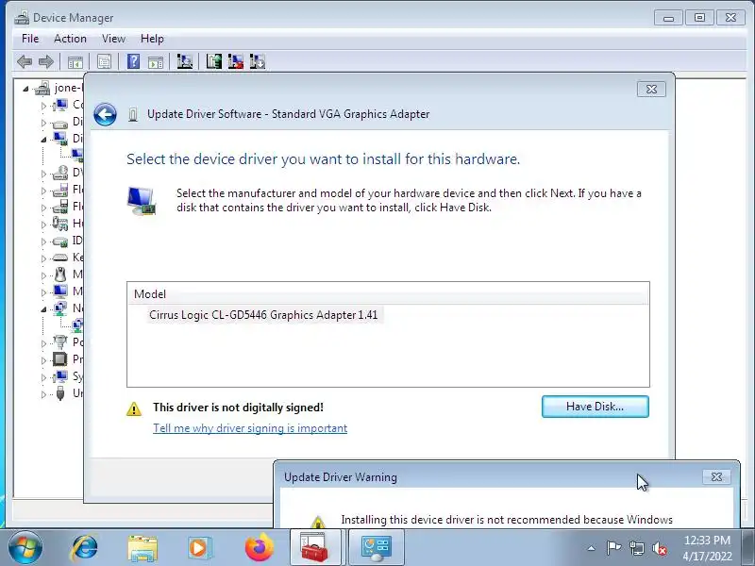Select the DVD/CD-ROM drives icon in tree
Viewport: 755px width, 566px height.
(60, 173)
